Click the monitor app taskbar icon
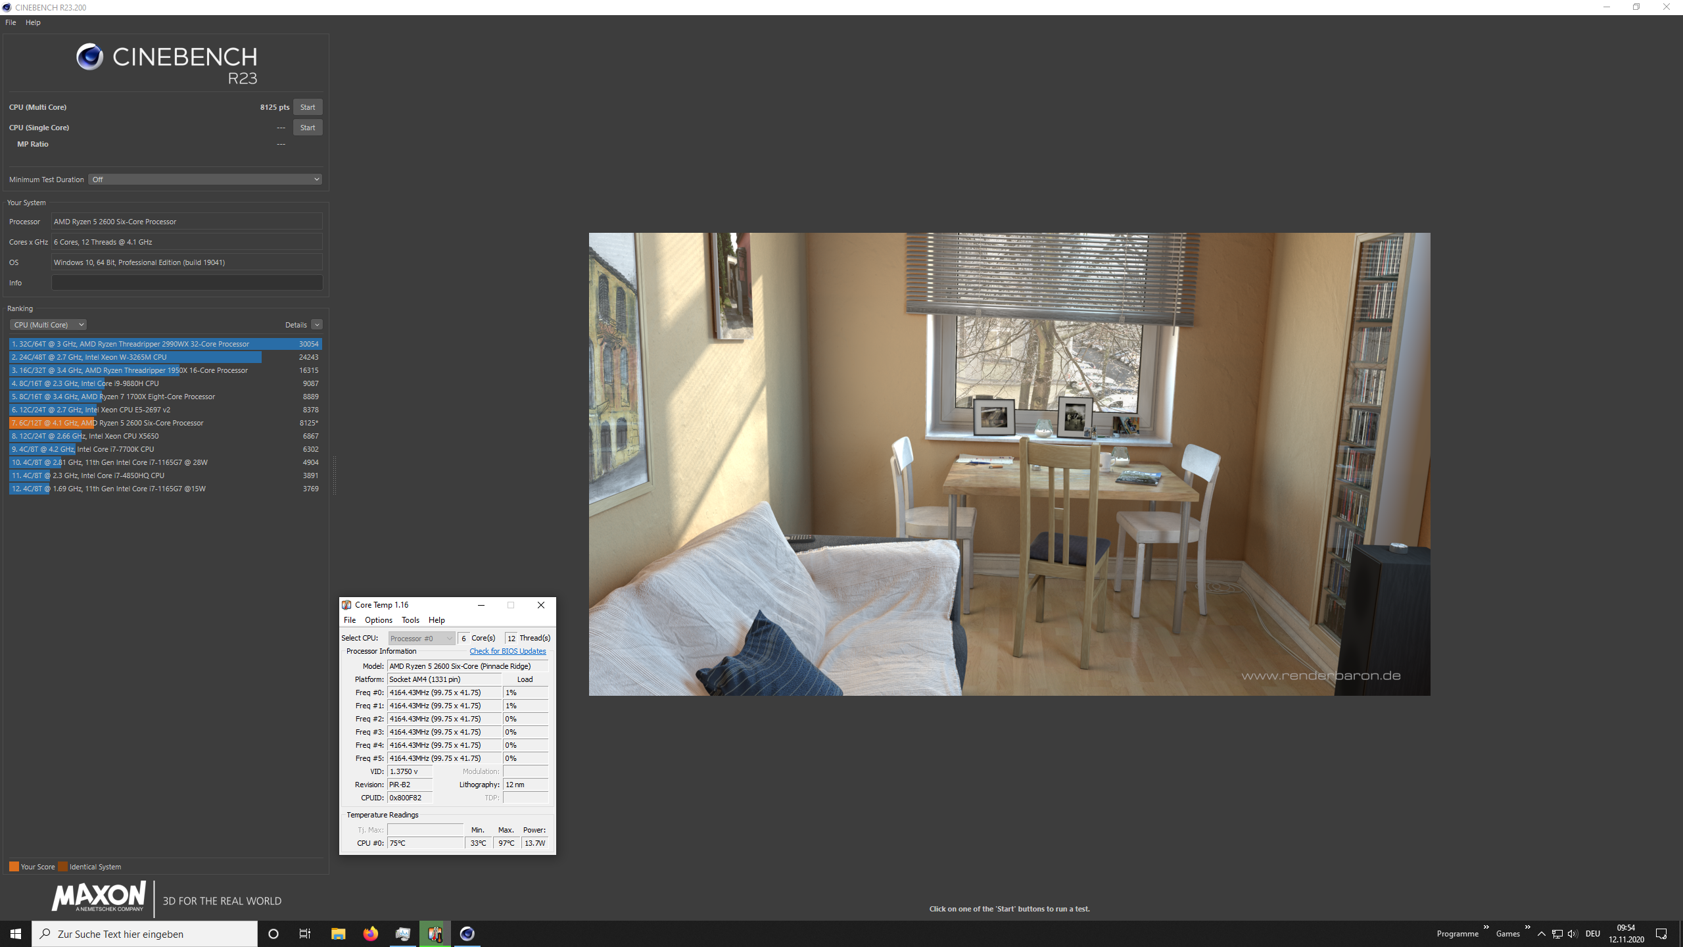Viewport: 1683px width, 947px height. coord(402,934)
